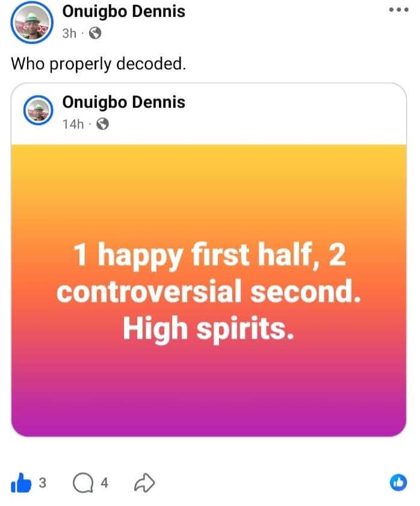Viewport: 420px width, 506px height.
Task: Click the 14h shared post timestamp
Action: click(x=73, y=124)
